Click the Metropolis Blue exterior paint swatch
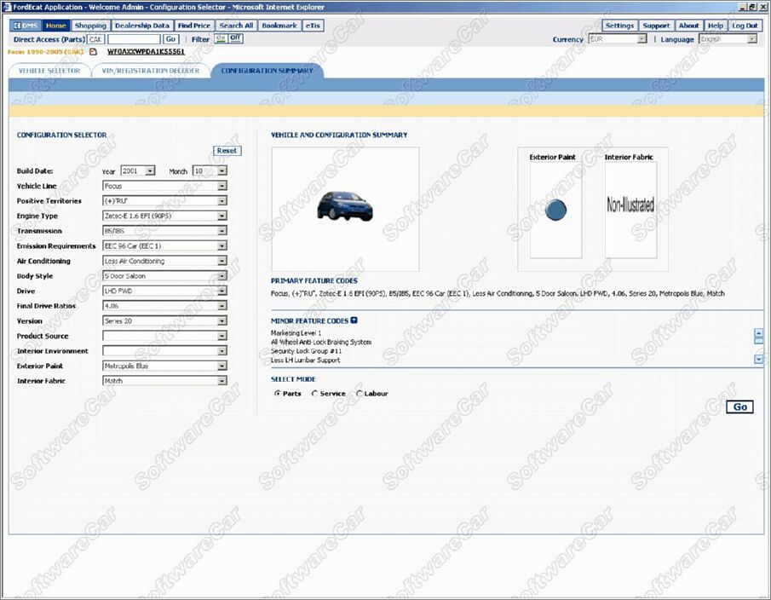This screenshot has height=600, width=771. pyautogui.click(x=555, y=210)
